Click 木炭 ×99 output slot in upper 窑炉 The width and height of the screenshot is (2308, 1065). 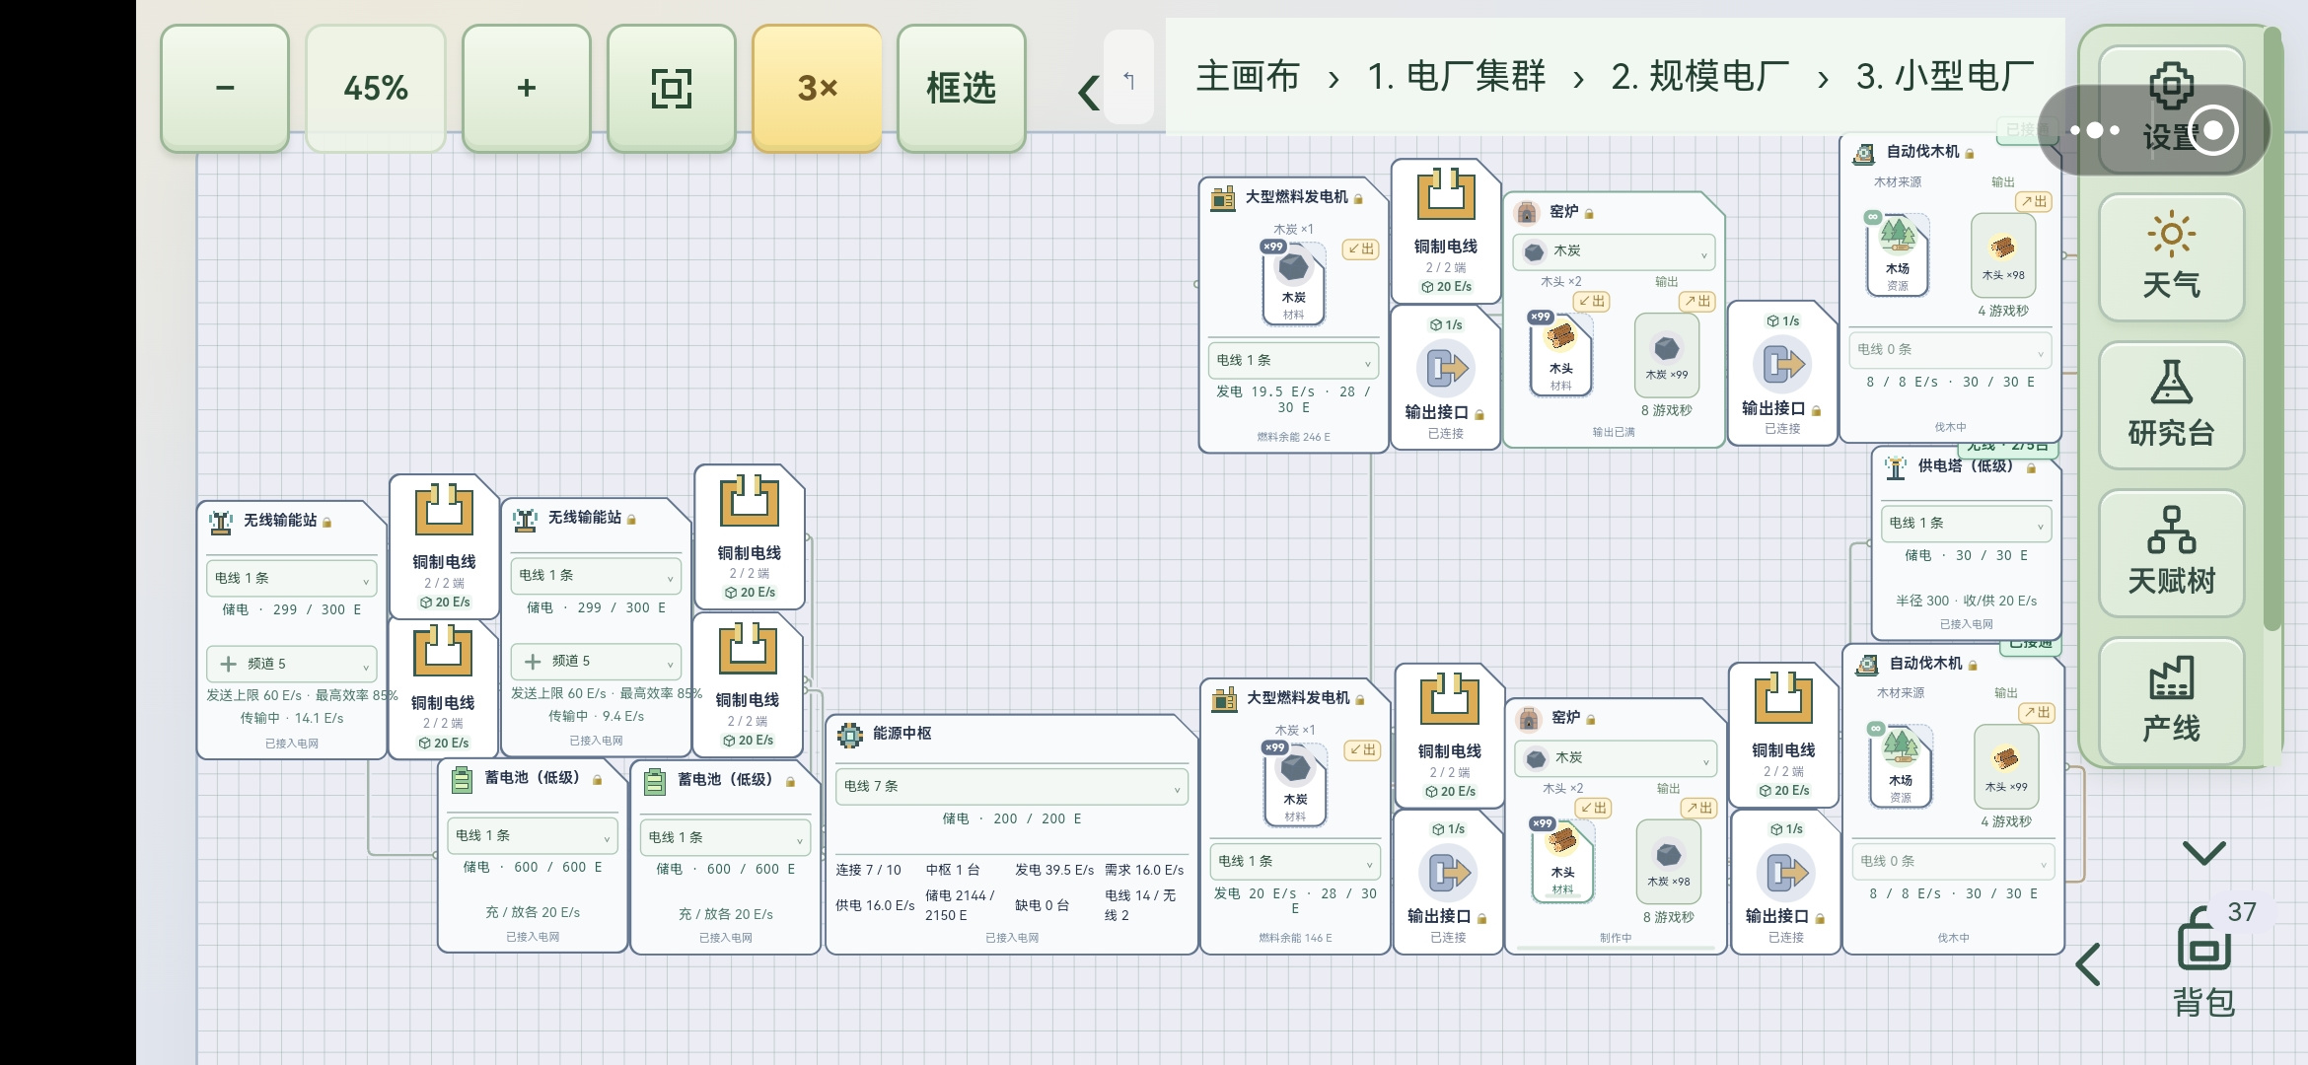(x=1667, y=356)
